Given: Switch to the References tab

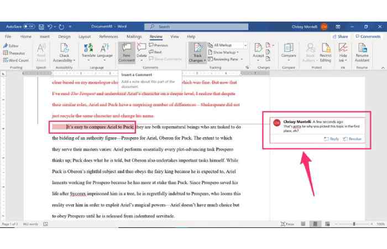Looking at the screenshot, I should tap(108, 37).
